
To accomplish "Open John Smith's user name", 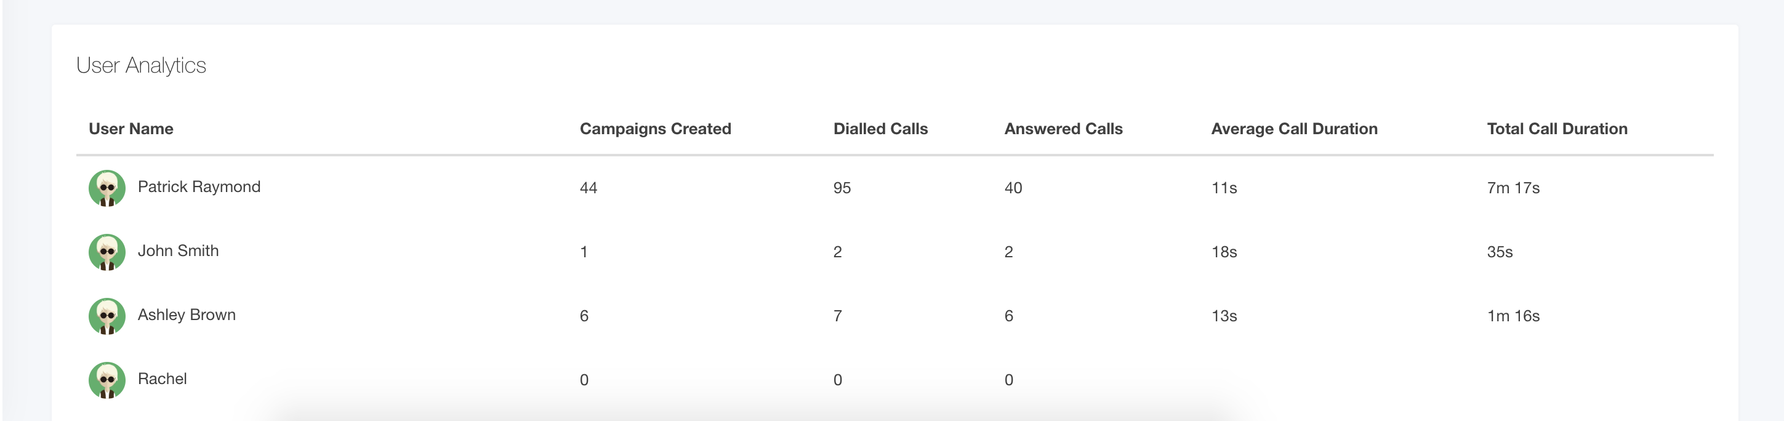I will pos(178,251).
